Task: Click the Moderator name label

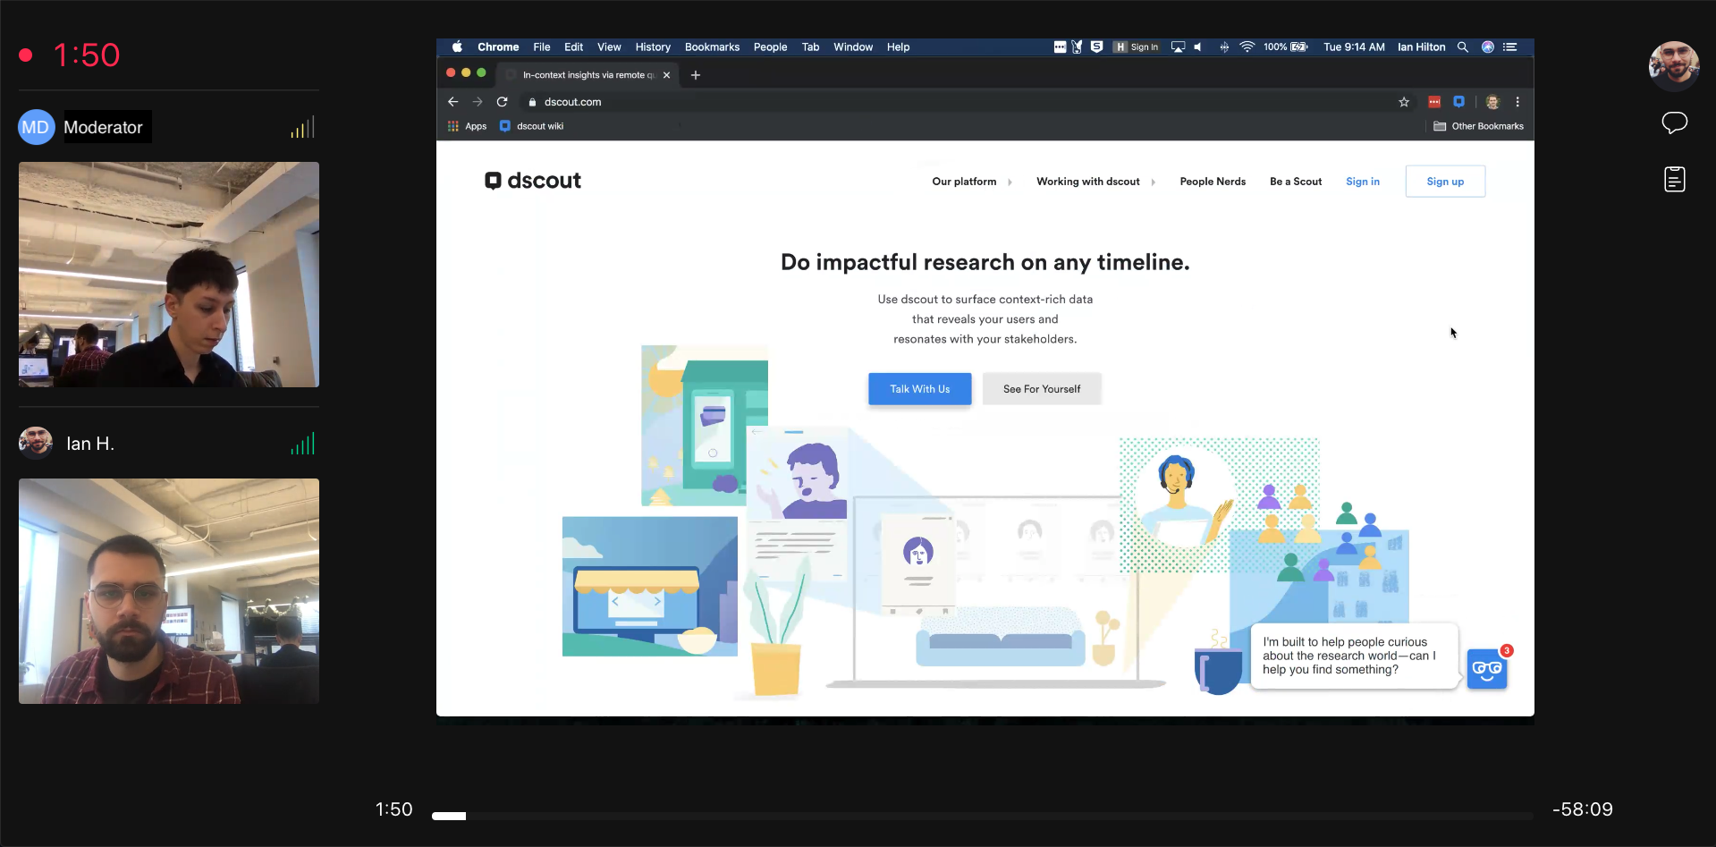Action: pyautogui.click(x=103, y=127)
